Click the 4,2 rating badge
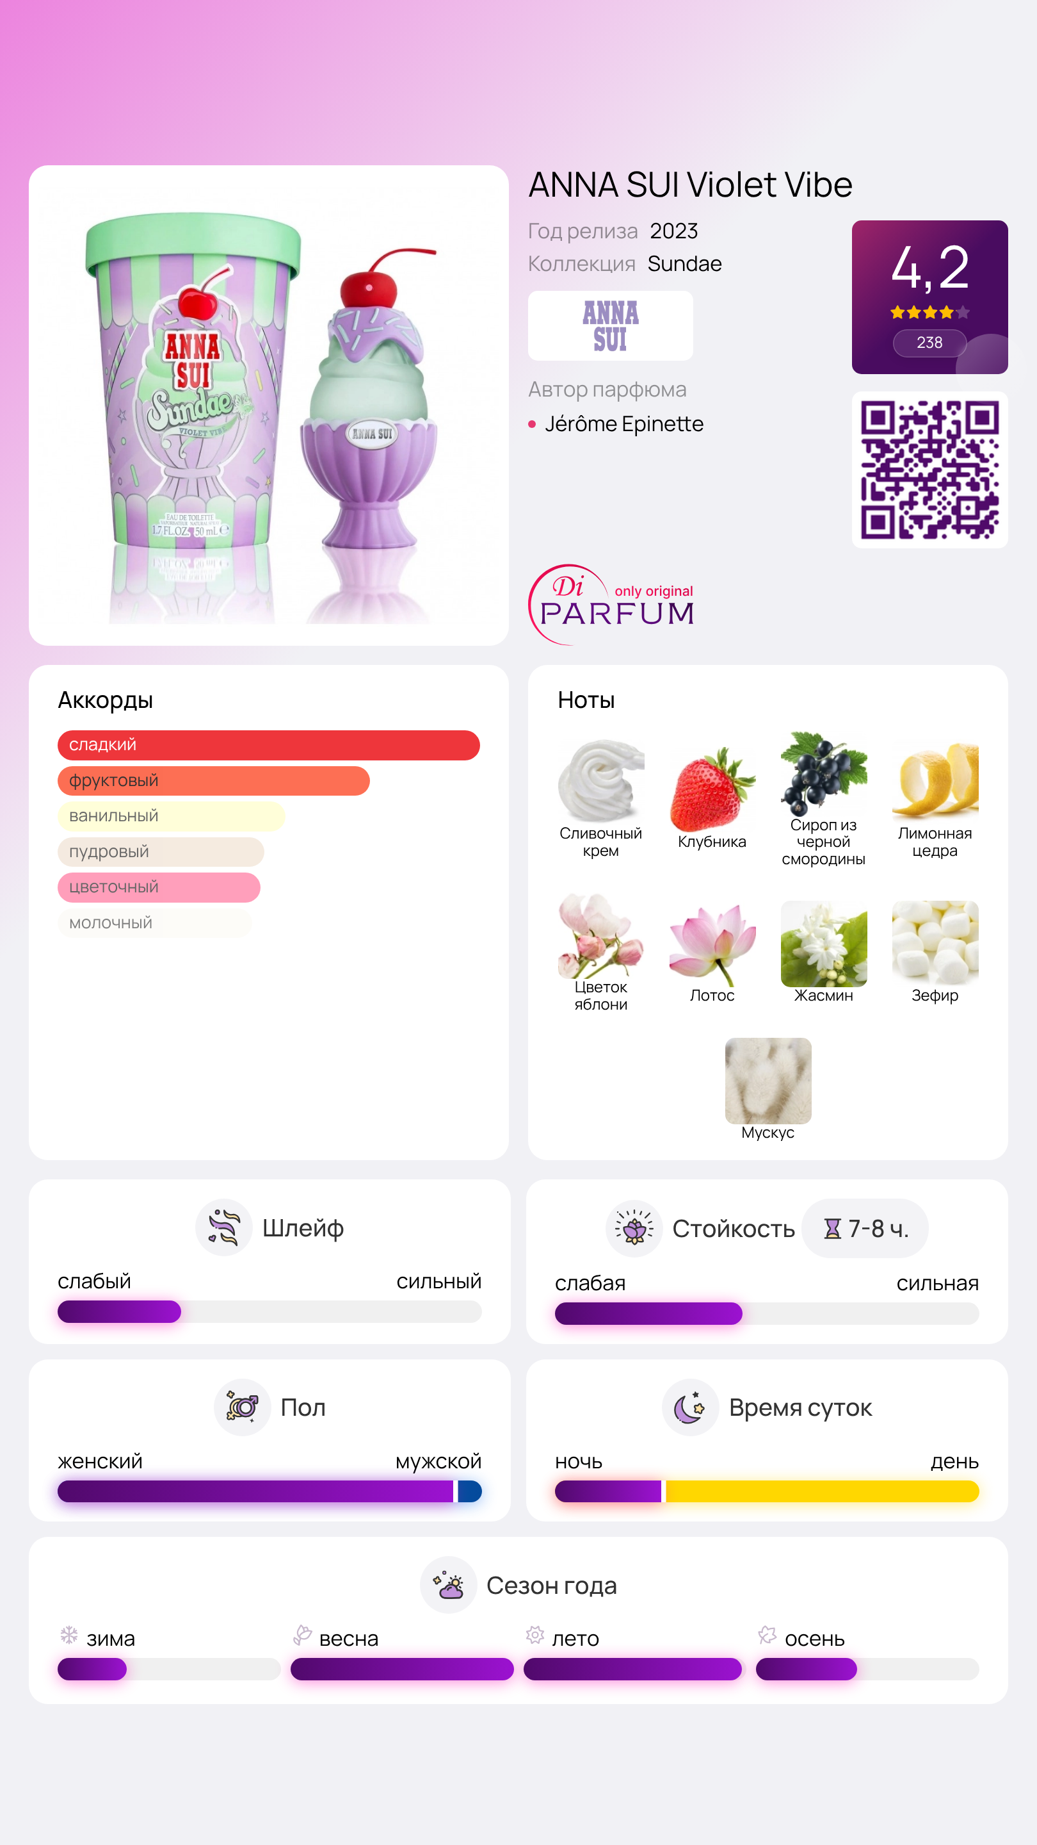Viewport: 1037px width, 1845px height. tap(929, 297)
